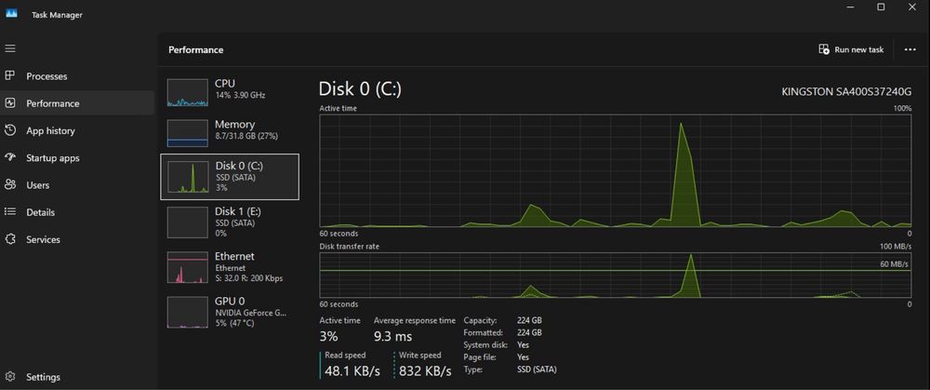Open Settings gear icon
This screenshot has width=930, height=390.
pos(9,376)
